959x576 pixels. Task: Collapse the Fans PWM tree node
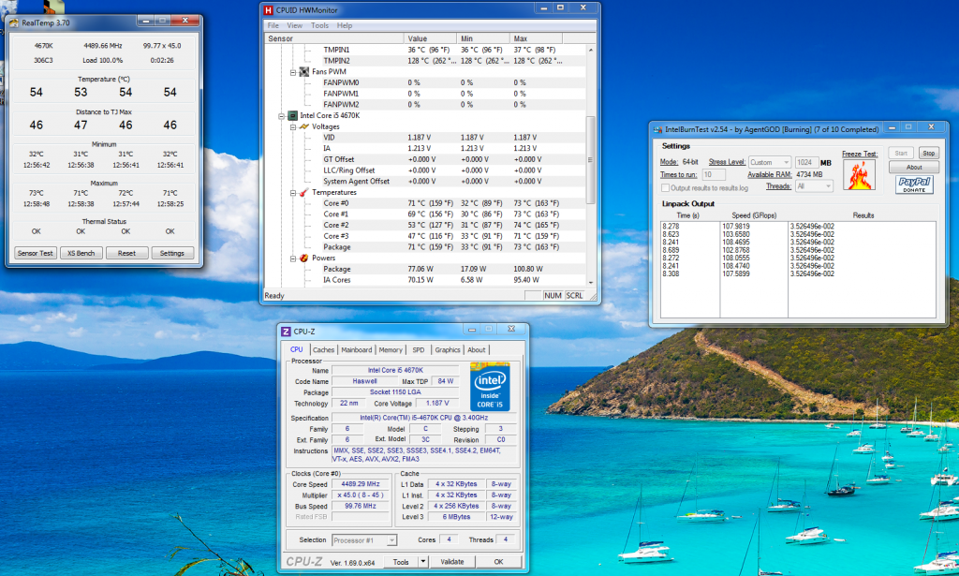pos(293,72)
